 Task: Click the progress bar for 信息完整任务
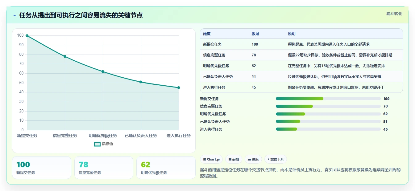(x=328, y=106)
